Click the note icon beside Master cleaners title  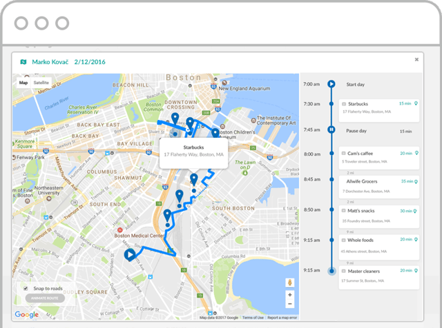[x=344, y=271]
